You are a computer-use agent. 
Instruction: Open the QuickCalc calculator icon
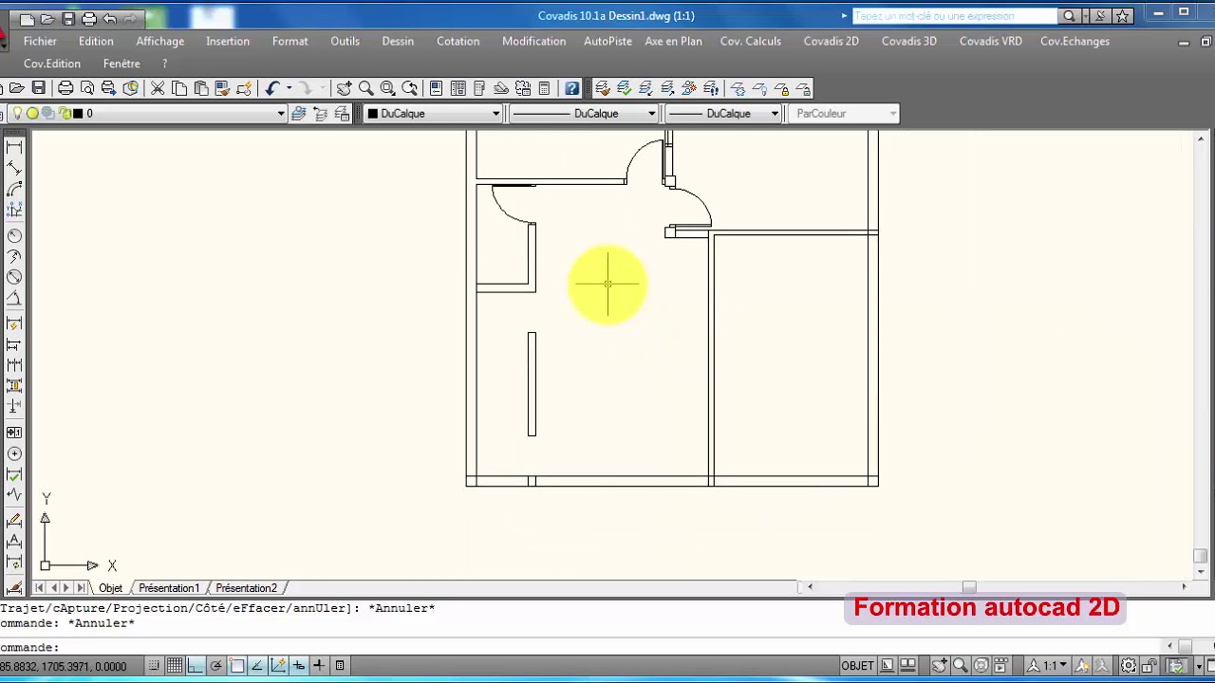[x=544, y=88]
